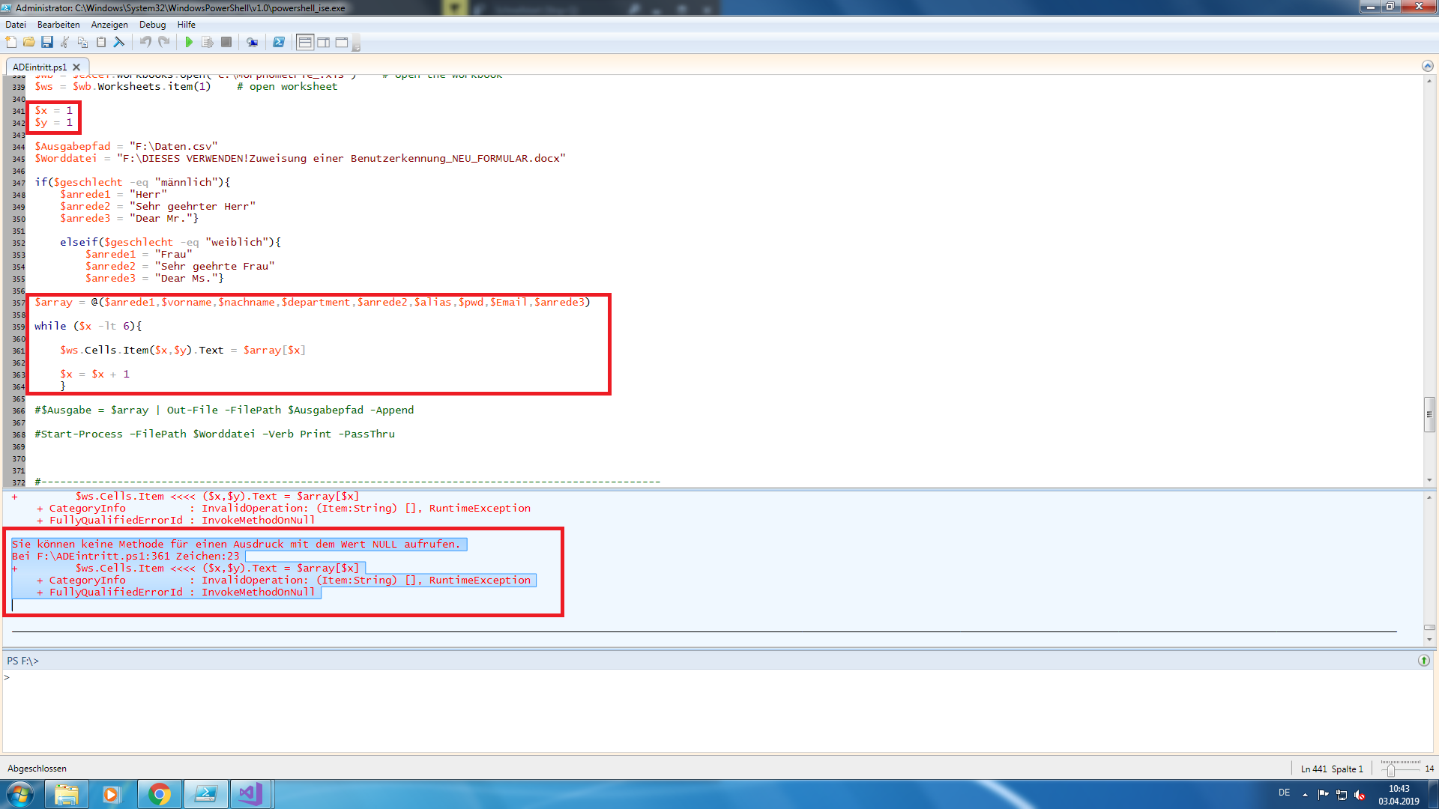Click the zoom slider in the status bar
Screen dimensions: 1439x809
coord(1391,769)
